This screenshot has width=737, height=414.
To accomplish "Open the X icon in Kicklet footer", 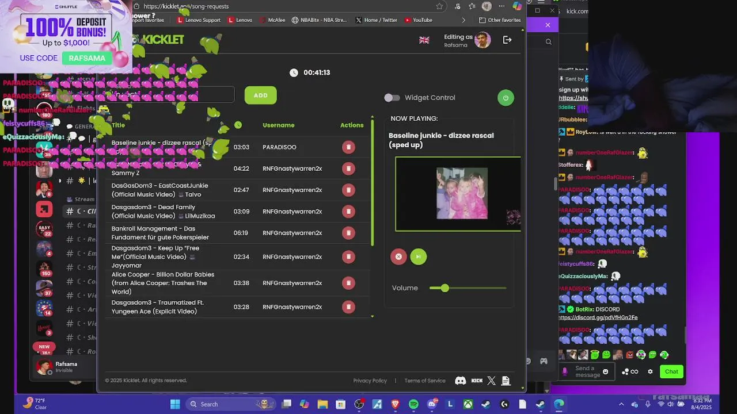I will coord(491,381).
